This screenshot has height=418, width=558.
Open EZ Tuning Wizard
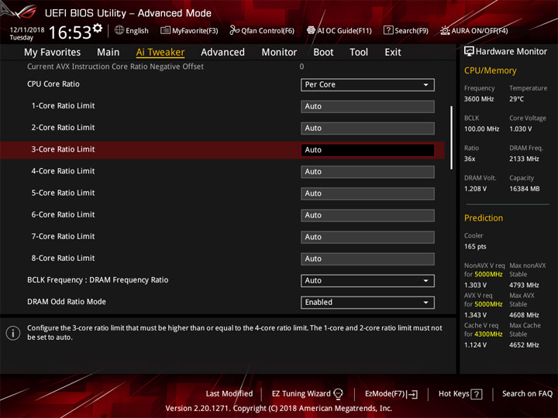[x=307, y=394]
